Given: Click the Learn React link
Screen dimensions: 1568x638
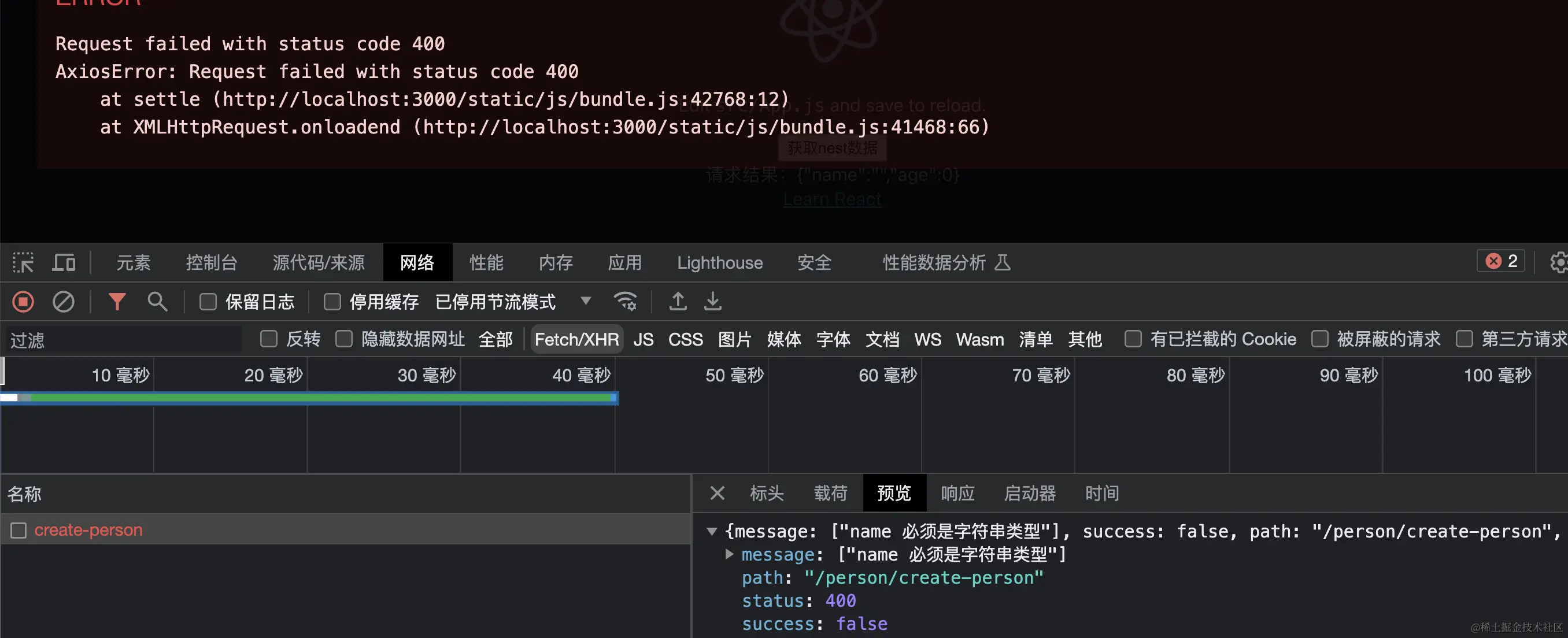Looking at the screenshot, I should point(832,199).
